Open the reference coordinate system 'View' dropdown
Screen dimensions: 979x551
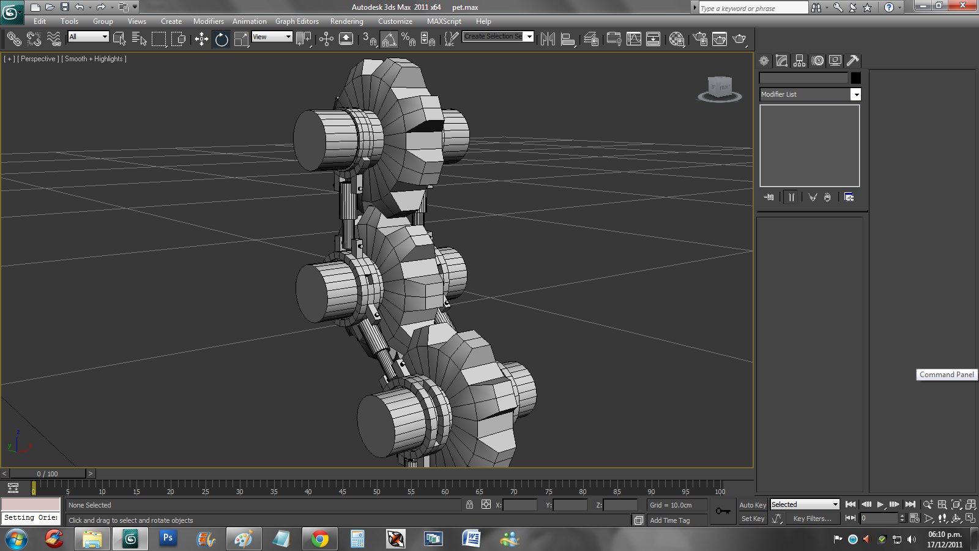pos(272,37)
